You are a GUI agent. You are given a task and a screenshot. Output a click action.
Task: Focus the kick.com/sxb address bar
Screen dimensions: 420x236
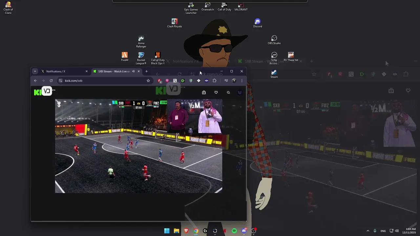pyautogui.click(x=104, y=81)
